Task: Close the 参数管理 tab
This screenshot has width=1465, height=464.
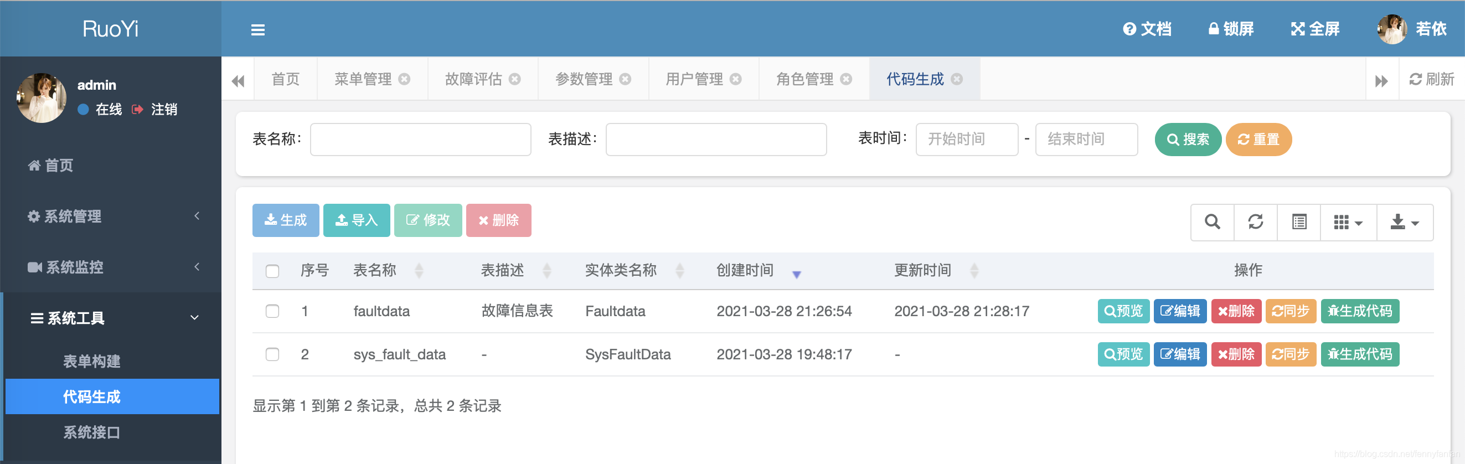Action: click(x=625, y=79)
